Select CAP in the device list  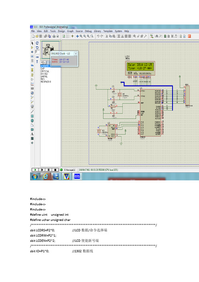[43, 69]
